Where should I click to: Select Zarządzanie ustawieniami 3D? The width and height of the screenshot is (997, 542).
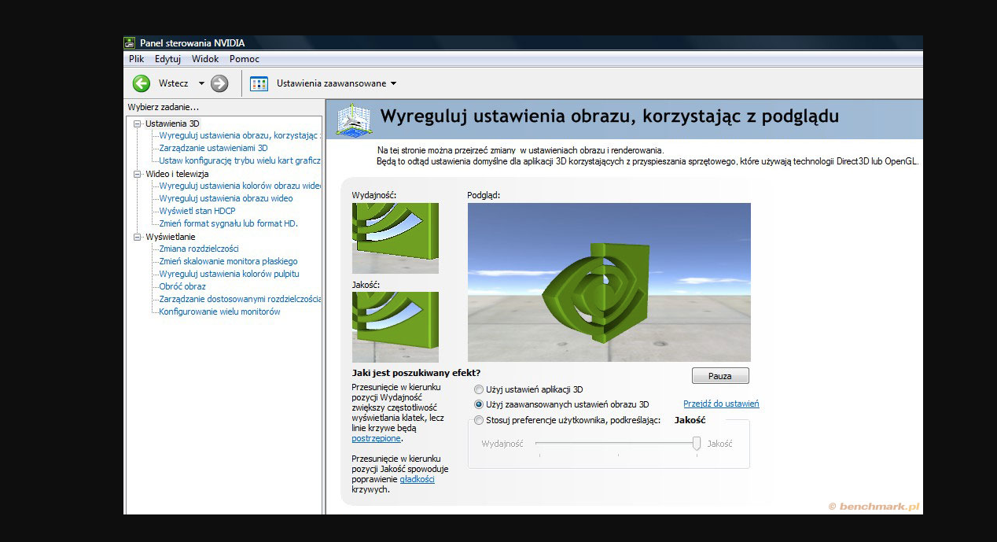click(x=213, y=148)
